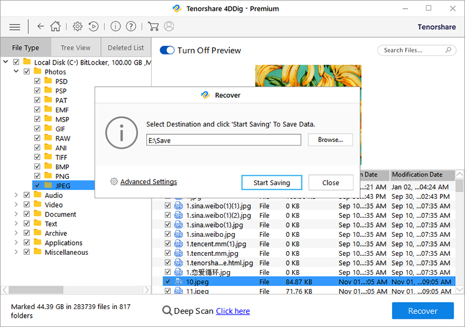
Task: Click Browse... to choose destination
Action: (x=330, y=140)
